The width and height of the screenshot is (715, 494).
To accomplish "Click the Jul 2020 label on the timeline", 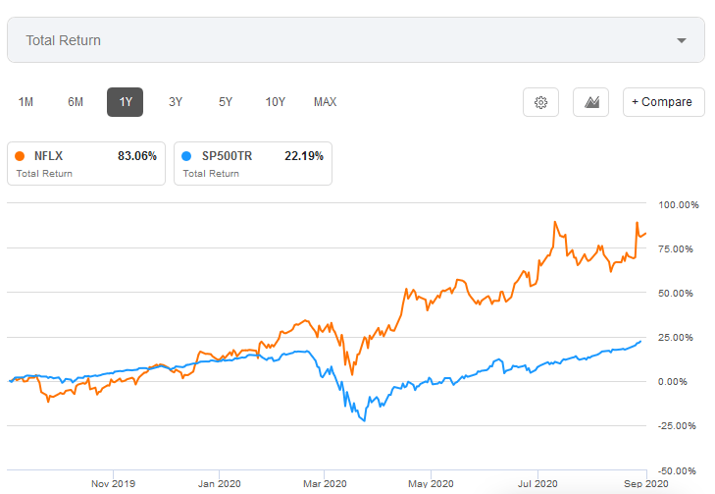I will click(536, 483).
